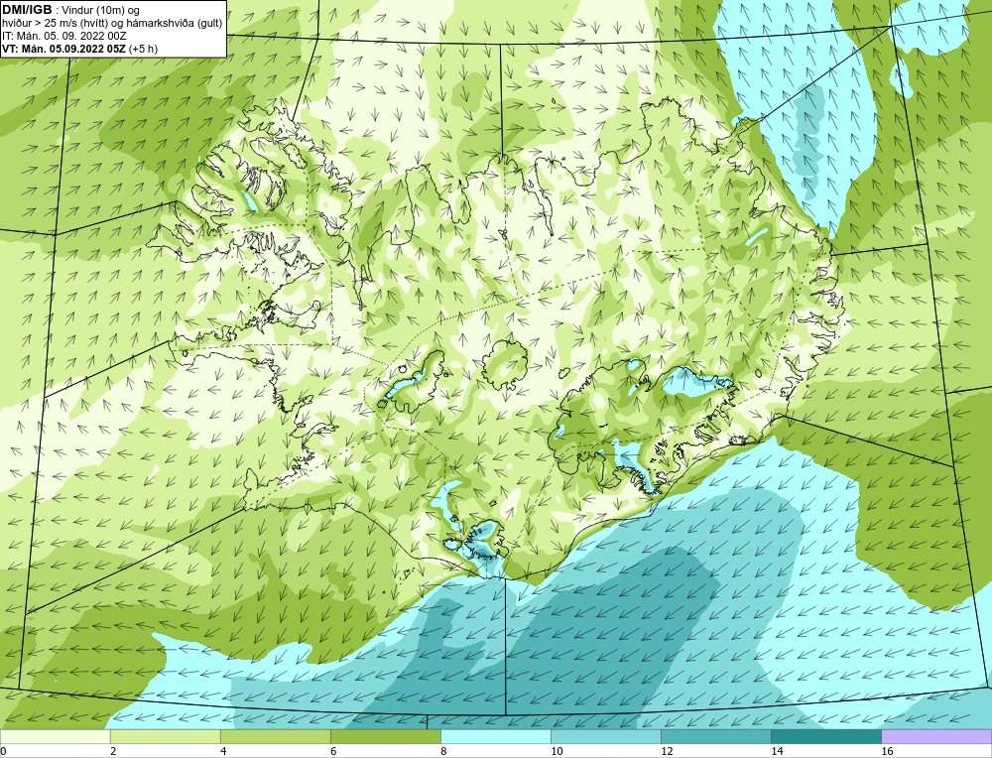The width and height of the screenshot is (992, 758).
Task: Click the legend scale label "16"
Action: click(886, 751)
